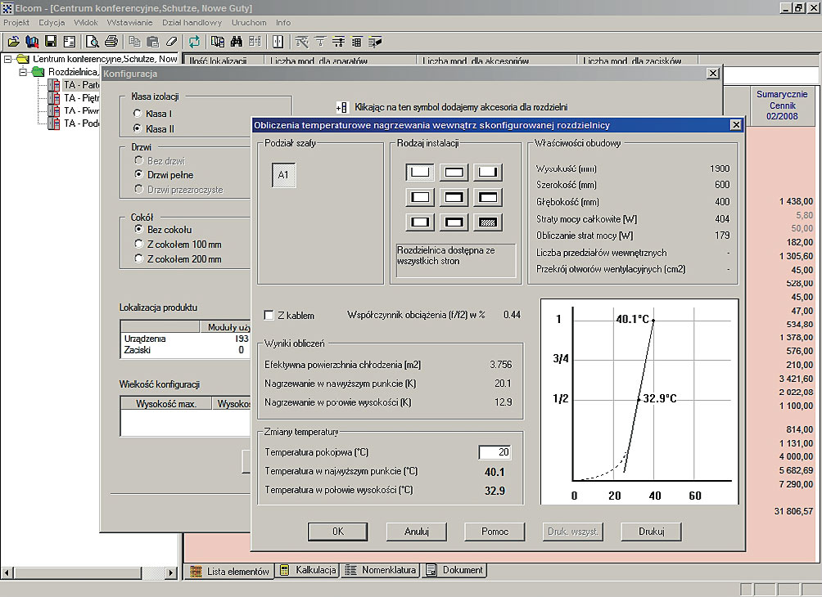
Task: Open the print preview icon
Action: click(93, 41)
